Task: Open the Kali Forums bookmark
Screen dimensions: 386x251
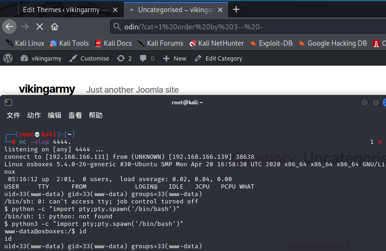Action: pyautogui.click(x=161, y=43)
